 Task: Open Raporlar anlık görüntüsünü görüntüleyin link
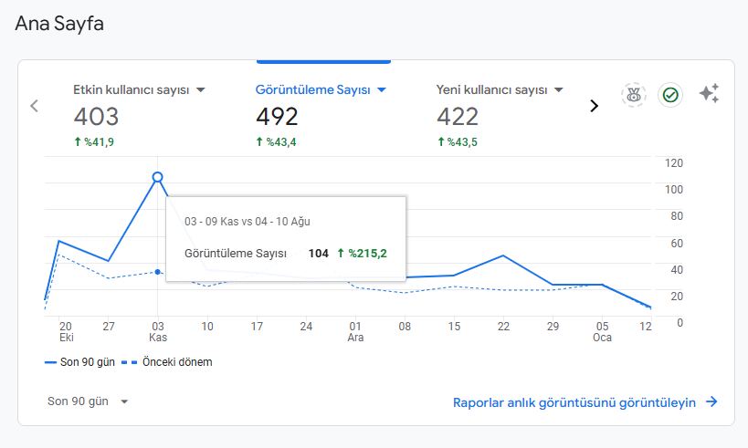click(x=574, y=402)
